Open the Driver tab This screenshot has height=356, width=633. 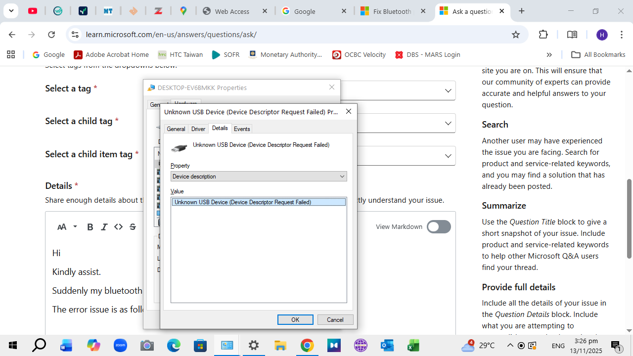point(198,129)
